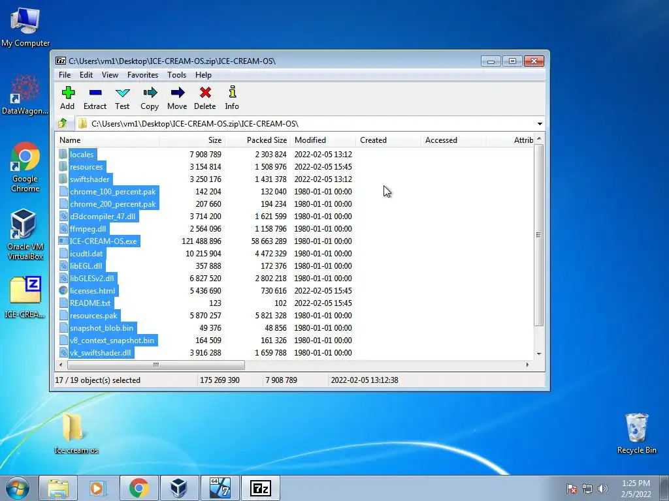Open Windows Explorer from taskbar
669x501 pixels.
(58, 488)
